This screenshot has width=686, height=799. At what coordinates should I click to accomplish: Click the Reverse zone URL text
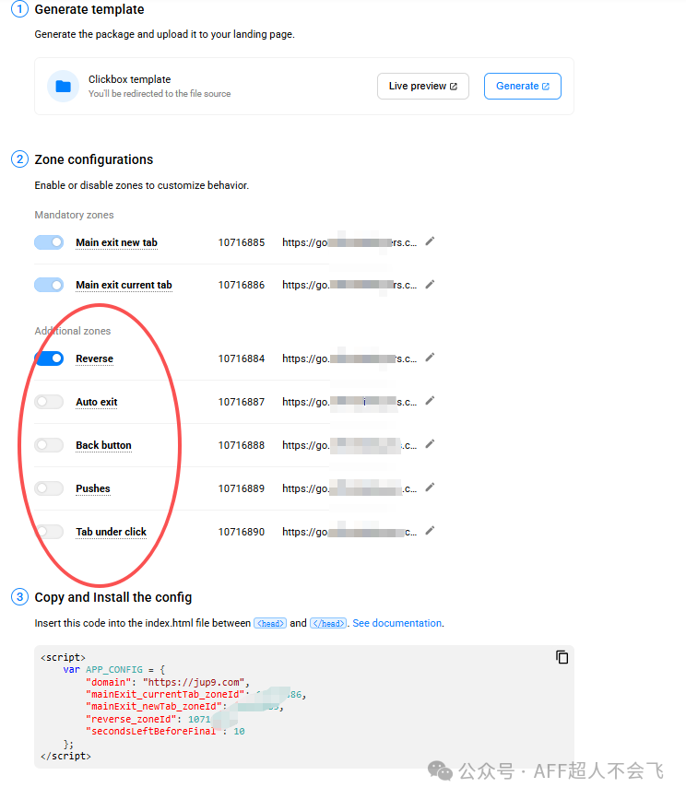[349, 358]
